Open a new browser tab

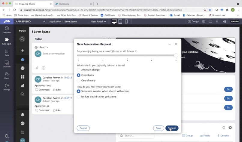97,4
